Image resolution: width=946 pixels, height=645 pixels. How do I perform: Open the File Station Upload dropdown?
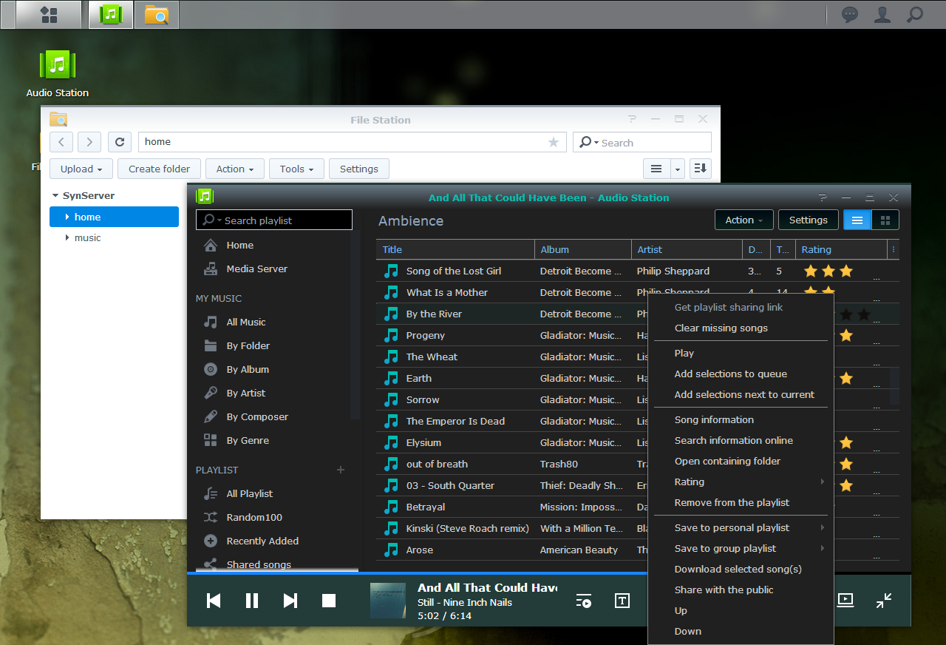[81, 169]
